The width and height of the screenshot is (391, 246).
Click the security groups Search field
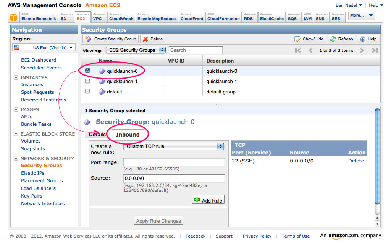pos(195,50)
